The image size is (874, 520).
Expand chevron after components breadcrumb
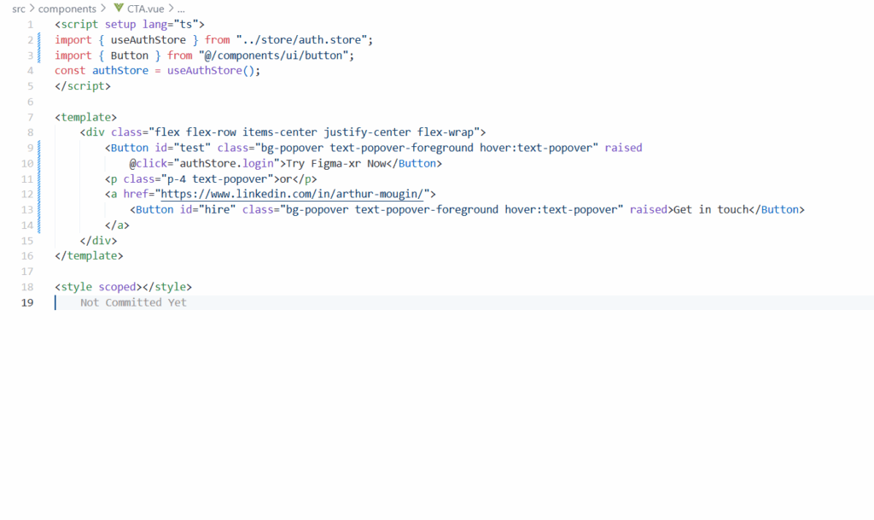coord(103,9)
